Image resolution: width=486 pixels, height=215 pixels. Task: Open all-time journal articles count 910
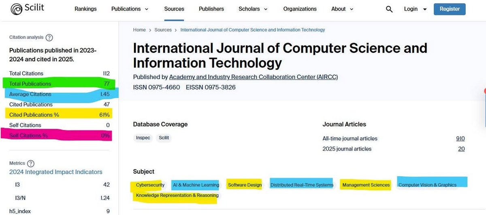460,139
